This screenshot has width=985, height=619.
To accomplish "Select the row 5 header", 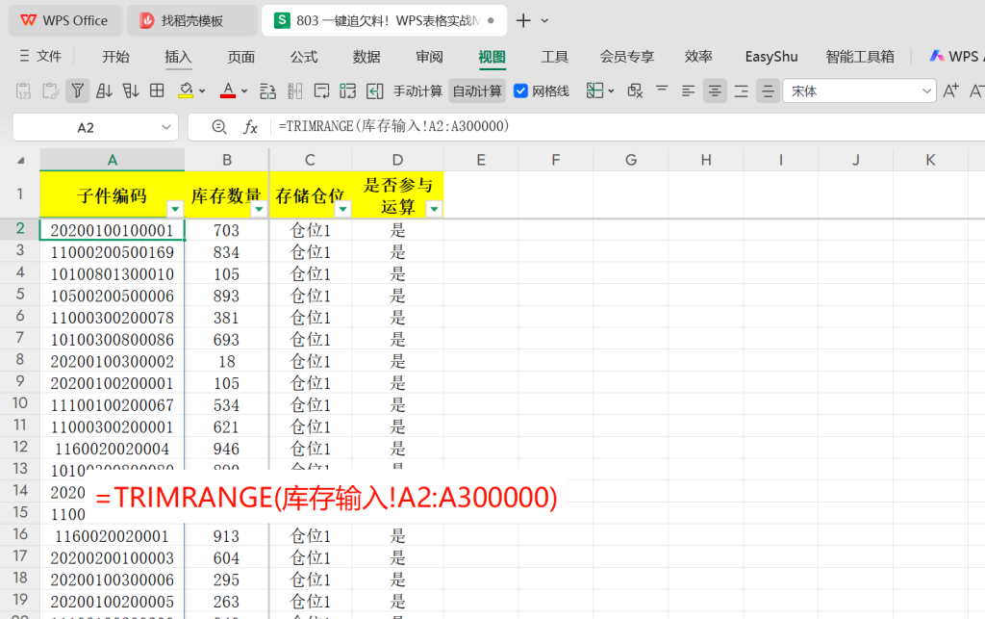I will click(x=20, y=294).
